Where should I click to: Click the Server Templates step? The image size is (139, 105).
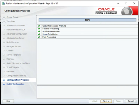14,55
